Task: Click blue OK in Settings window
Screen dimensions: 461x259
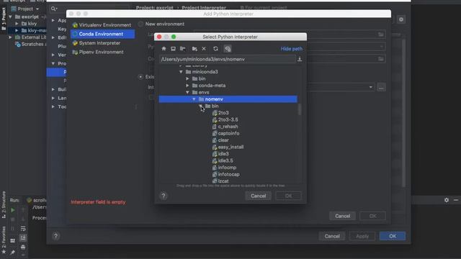Action: click(x=393, y=236)
